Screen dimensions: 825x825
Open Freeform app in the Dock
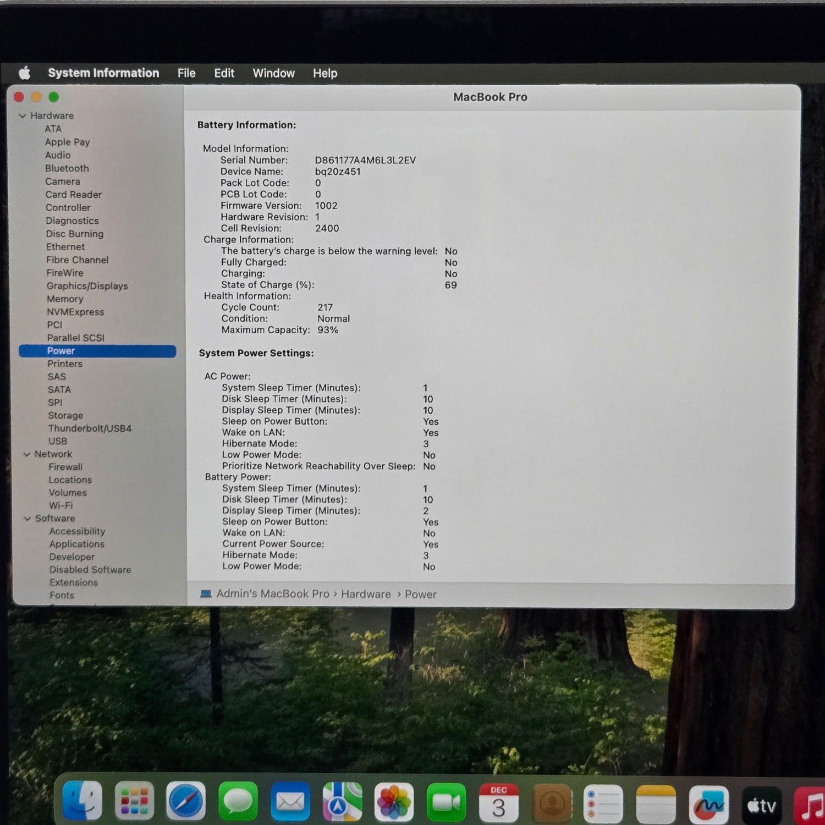708,805
